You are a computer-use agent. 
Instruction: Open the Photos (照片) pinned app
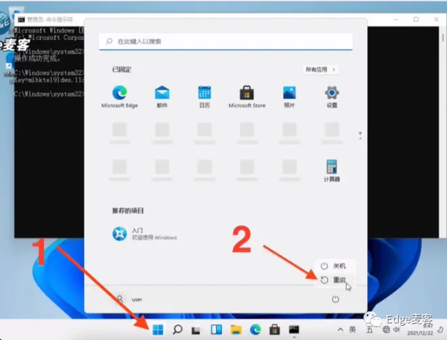click(x=289, y=97)
